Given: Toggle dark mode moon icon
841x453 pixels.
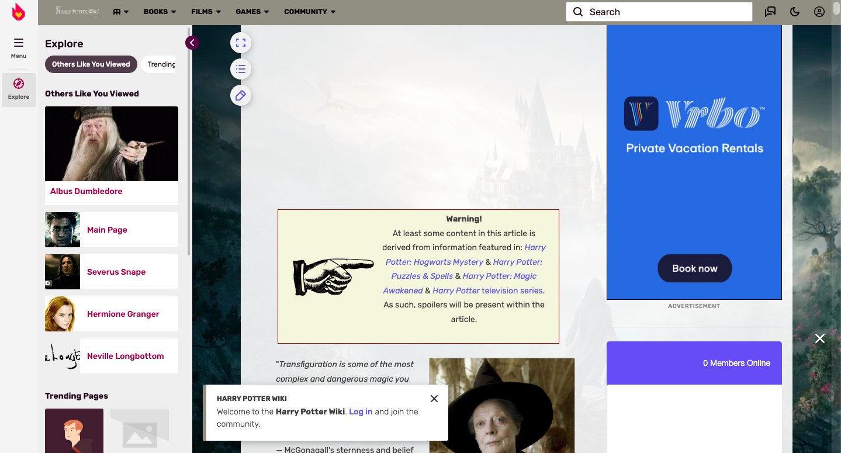Looking at the screenshot, I should click(x=795, y=12).
